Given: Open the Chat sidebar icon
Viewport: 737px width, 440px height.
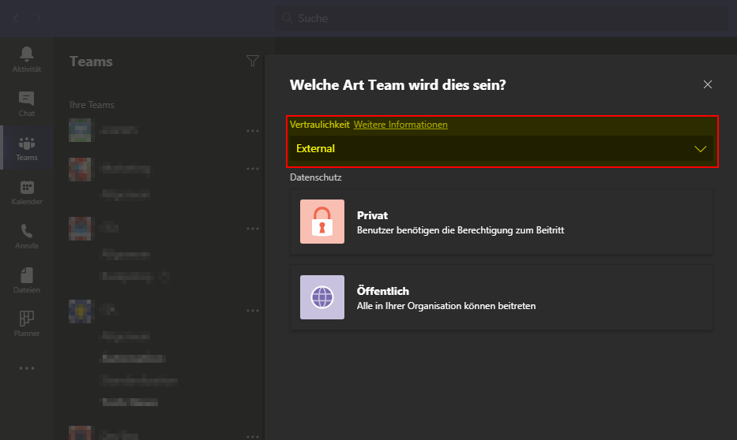Looking at the screenshot, I should coord(27,99).
